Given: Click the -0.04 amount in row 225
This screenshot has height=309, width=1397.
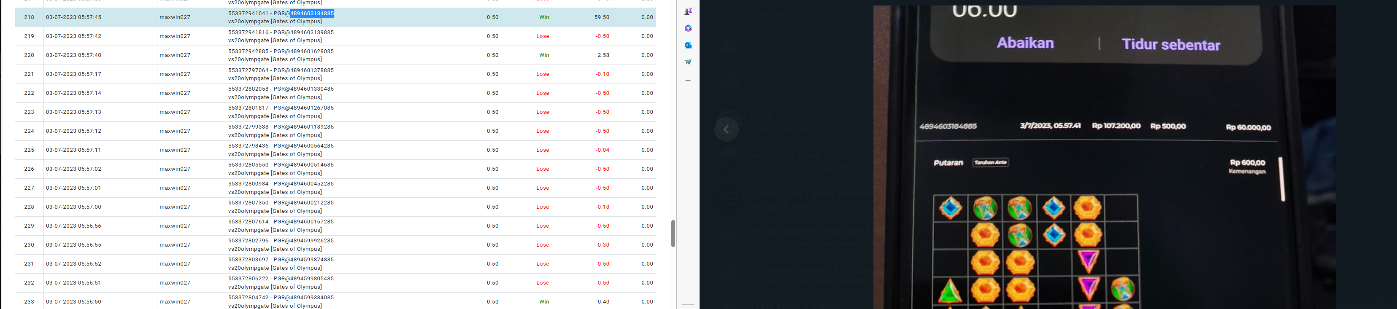Looking at the screenshot, I should (603, 150).
